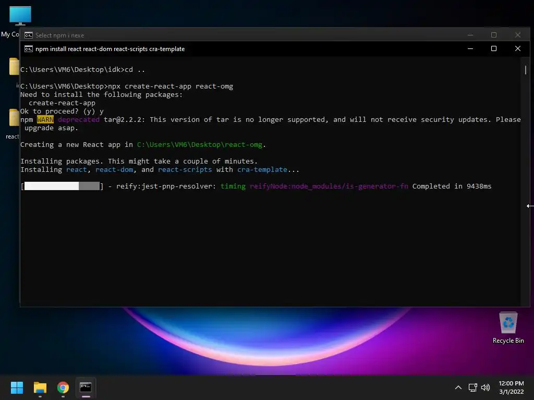Screen dimensions: 534x400
Task: Click the 'reify:jest-pnp-resolver:' text
Action: pyautogui.click(x=166, y=186)
